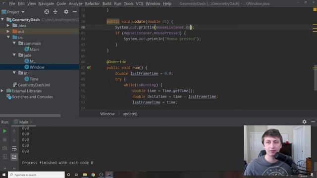Screen dimensions: 317x178
Task: Open the Analyze menu
Action: (75, 3)
